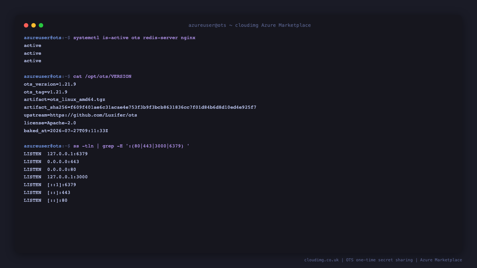Click the artifact_sha256 hash line

click(140, 108)
